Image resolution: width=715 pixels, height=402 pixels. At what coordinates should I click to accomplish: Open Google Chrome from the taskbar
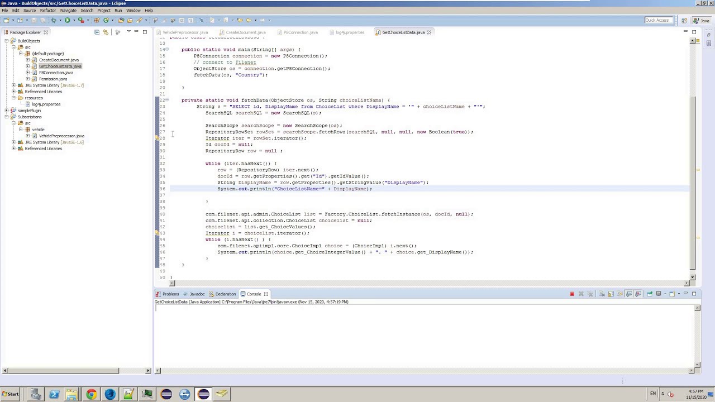tap(91, 394)
